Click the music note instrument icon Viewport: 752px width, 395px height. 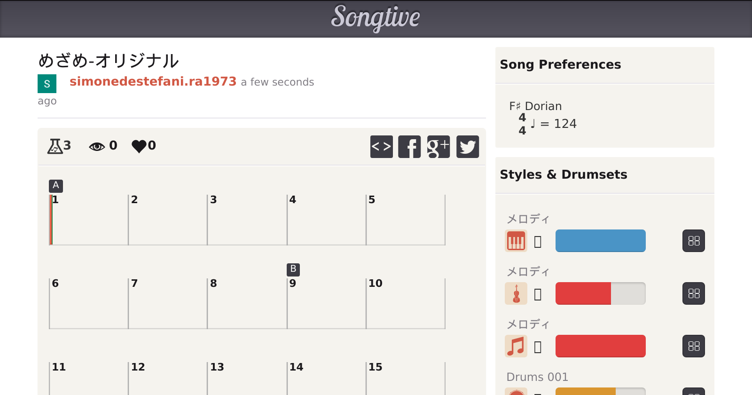point(516,346)
